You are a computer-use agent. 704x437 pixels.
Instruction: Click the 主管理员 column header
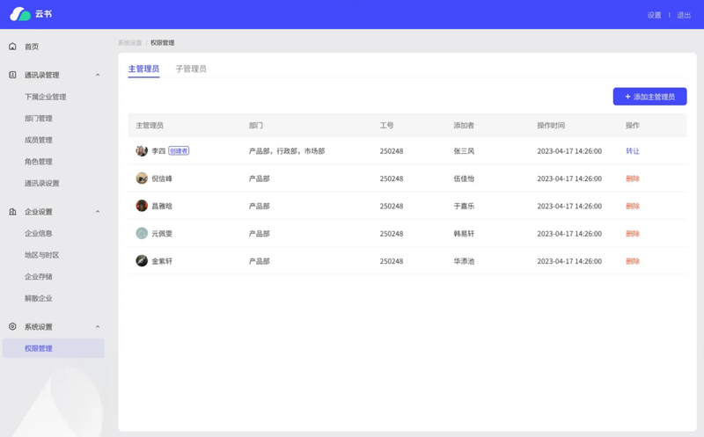(150, 126)
